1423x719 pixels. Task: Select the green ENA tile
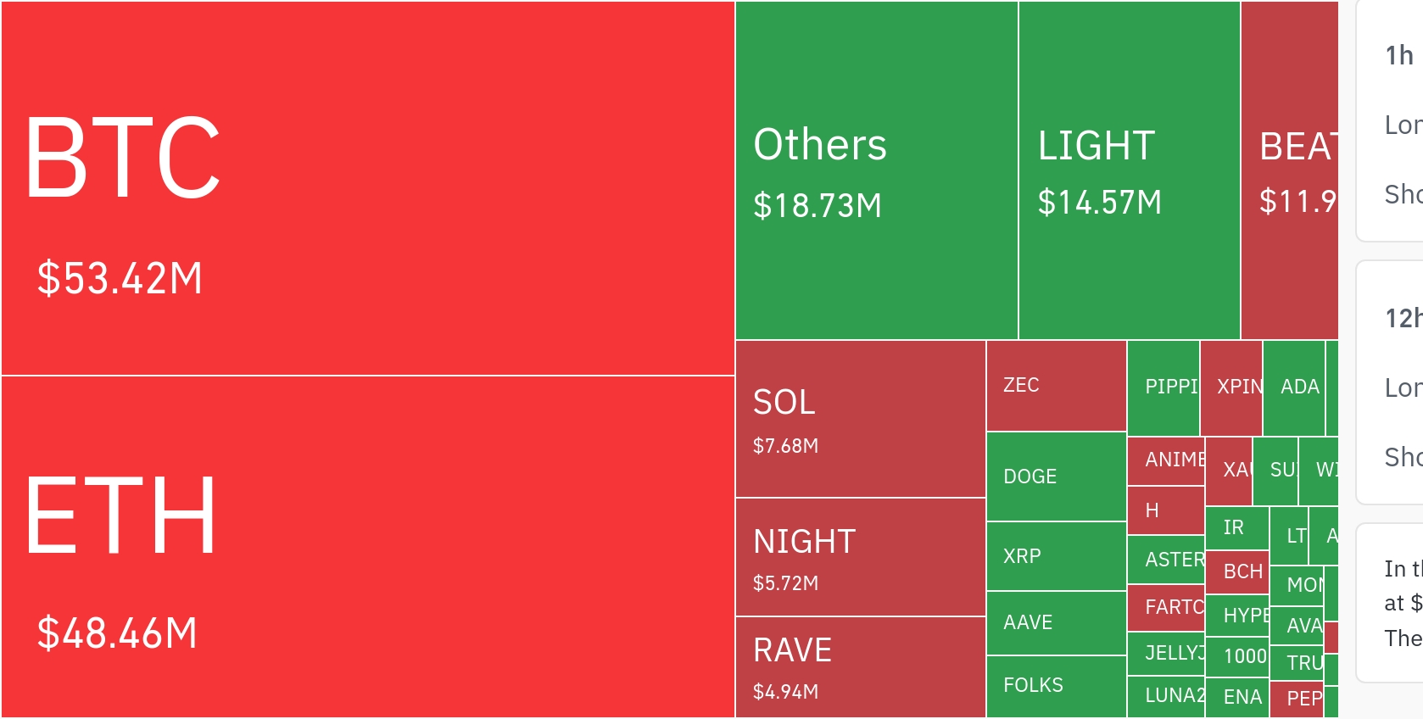1236,697
